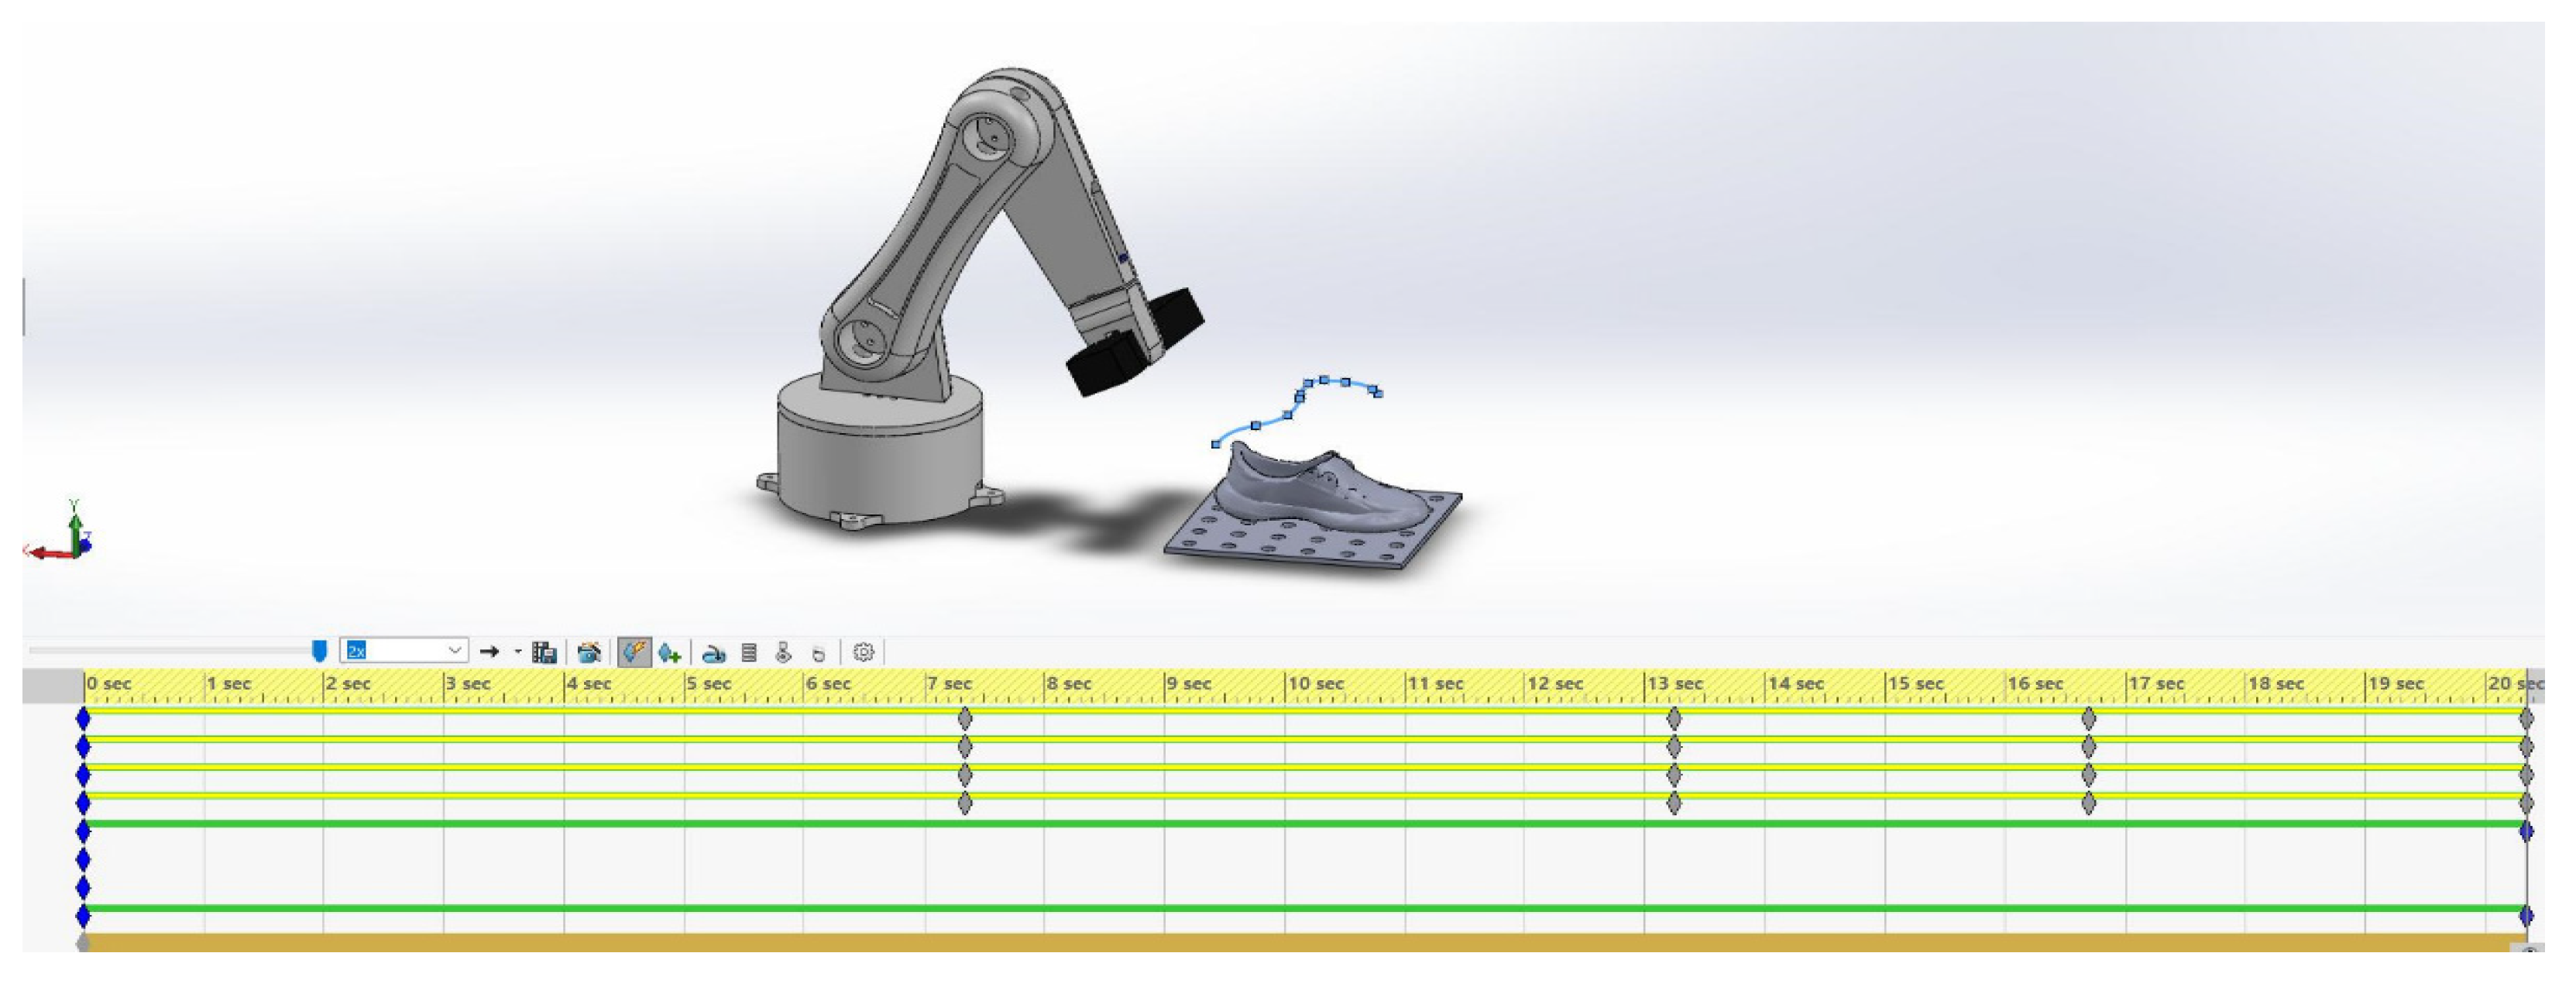Open the Animation Wizard tool

[589, 653]
